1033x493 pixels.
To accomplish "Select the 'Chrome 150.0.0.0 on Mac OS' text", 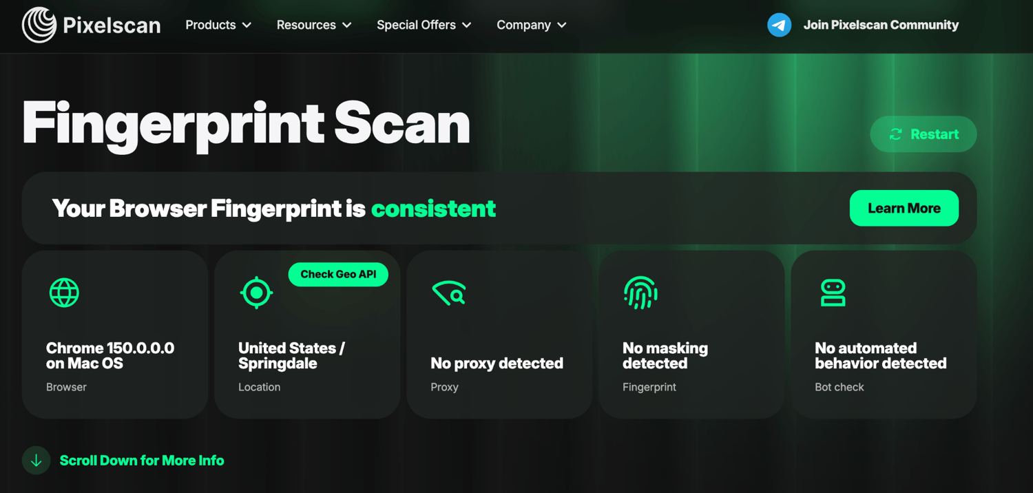I will [110, 355].
